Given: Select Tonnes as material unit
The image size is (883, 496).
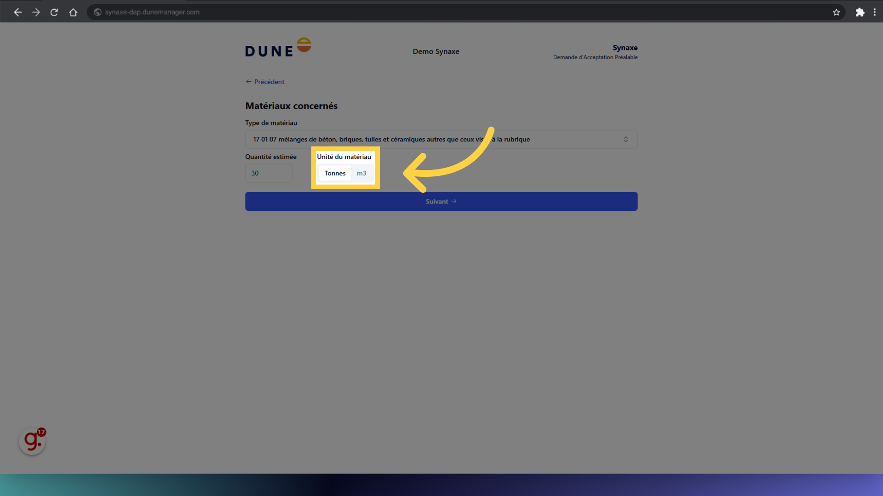Looking at the screenshot, I should coord(335,173).
